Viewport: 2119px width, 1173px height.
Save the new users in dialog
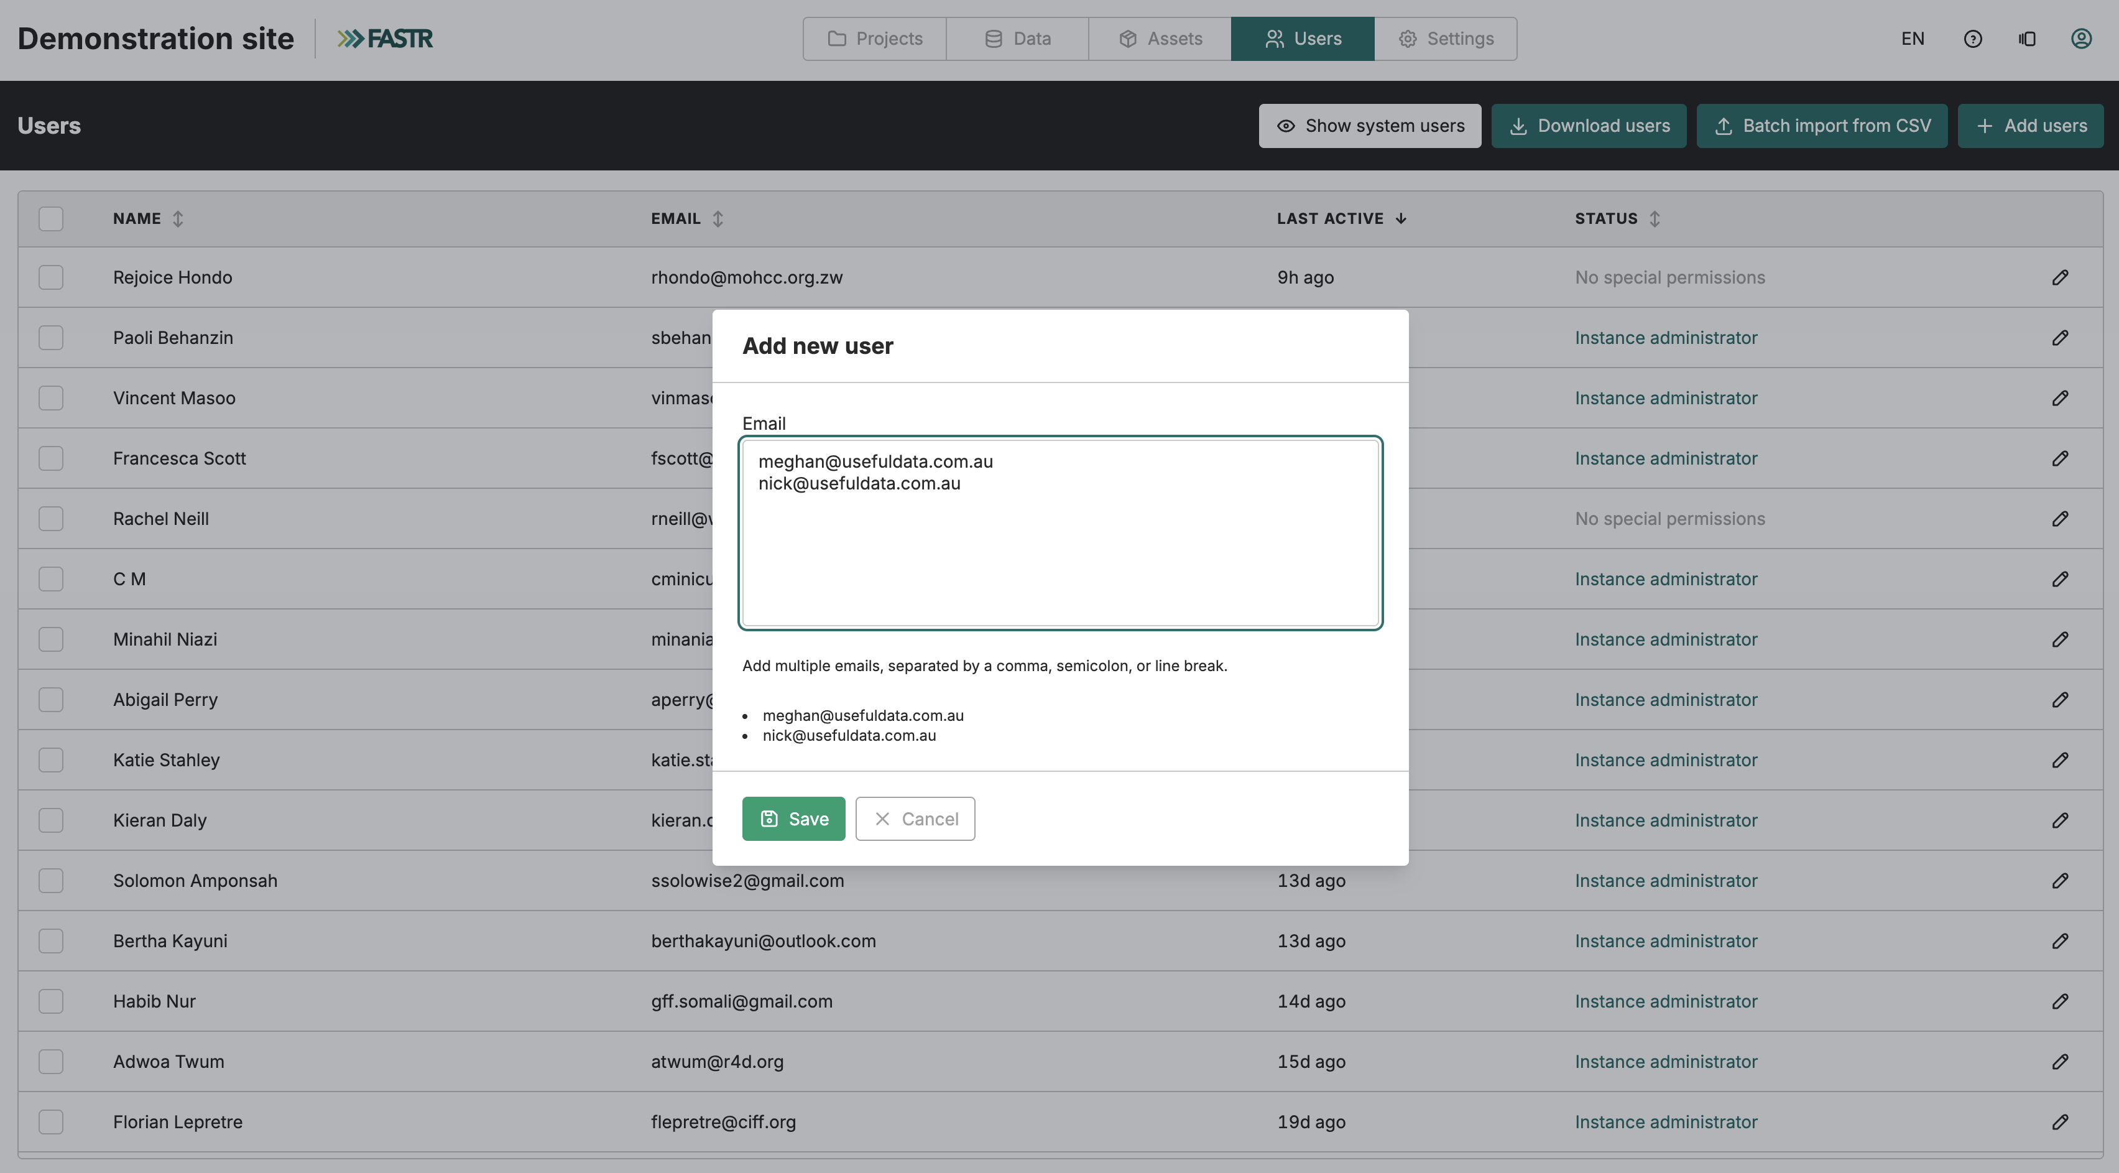tap(793, 818)
